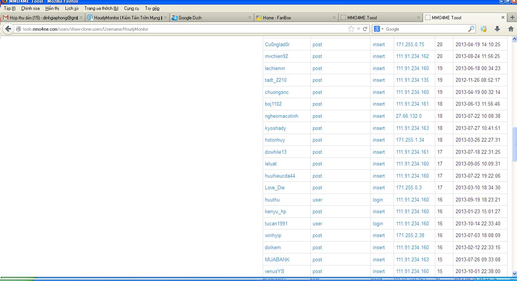Open user dowhile13 link
The image size is (517, 281).
click(276, 152)
